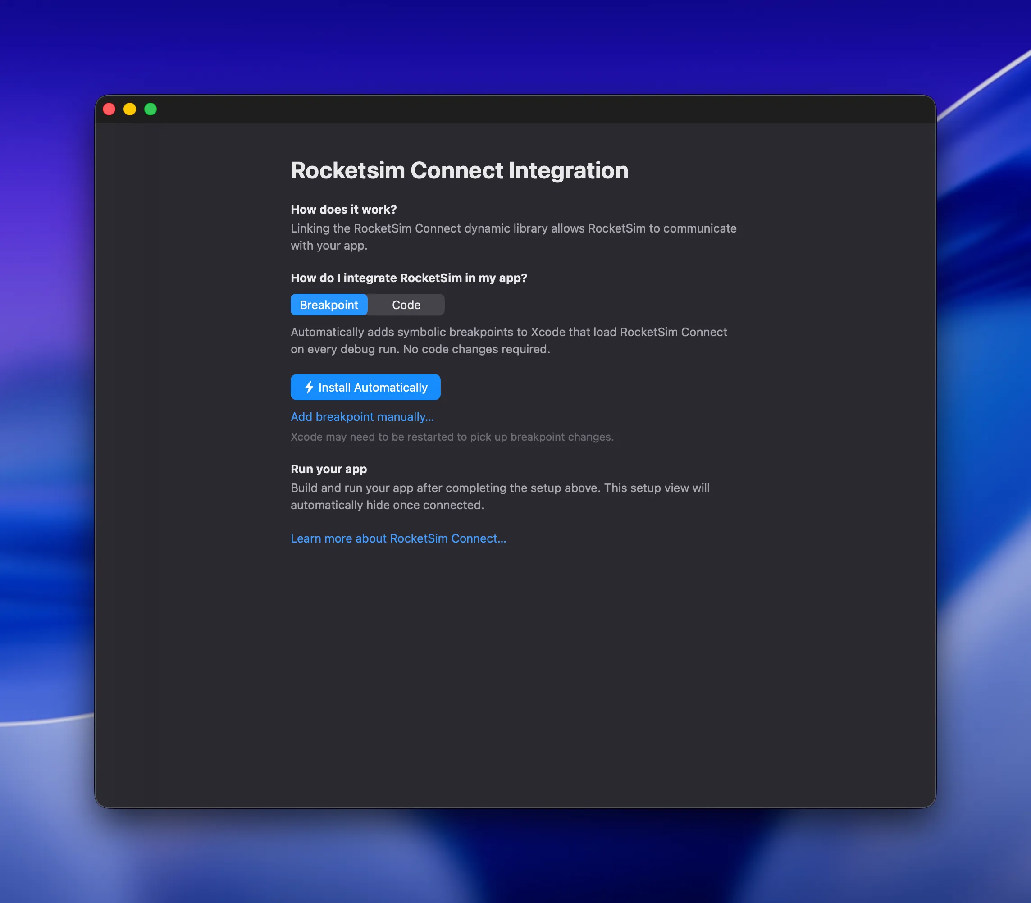Maximize the window with the green button
1031x903 pixels.
click(150, 109)
